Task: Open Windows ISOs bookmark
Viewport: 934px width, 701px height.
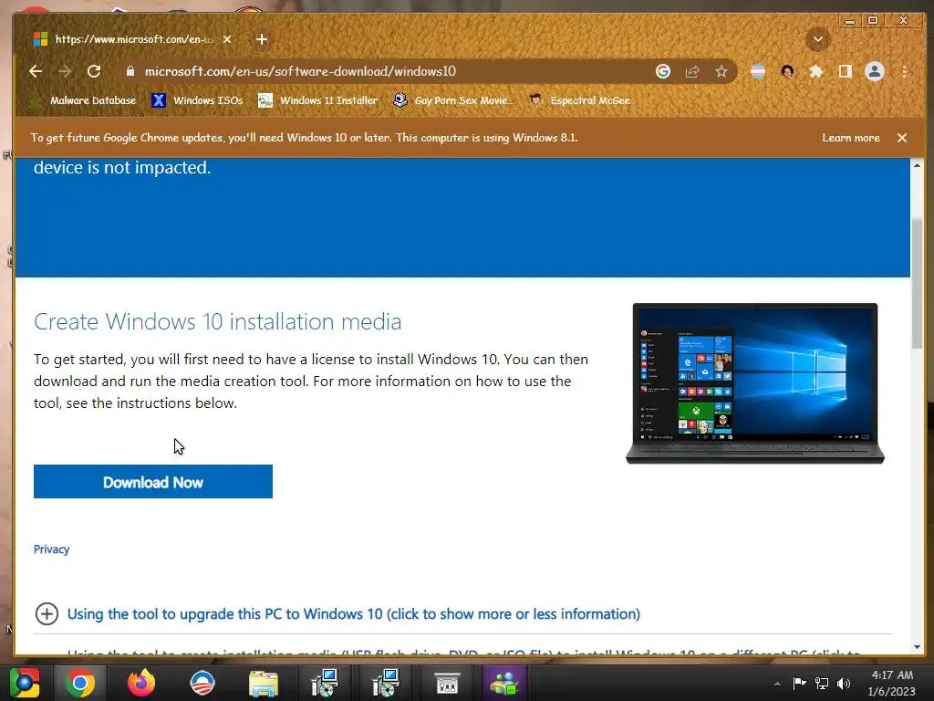Action: click(x=198, y=100)
